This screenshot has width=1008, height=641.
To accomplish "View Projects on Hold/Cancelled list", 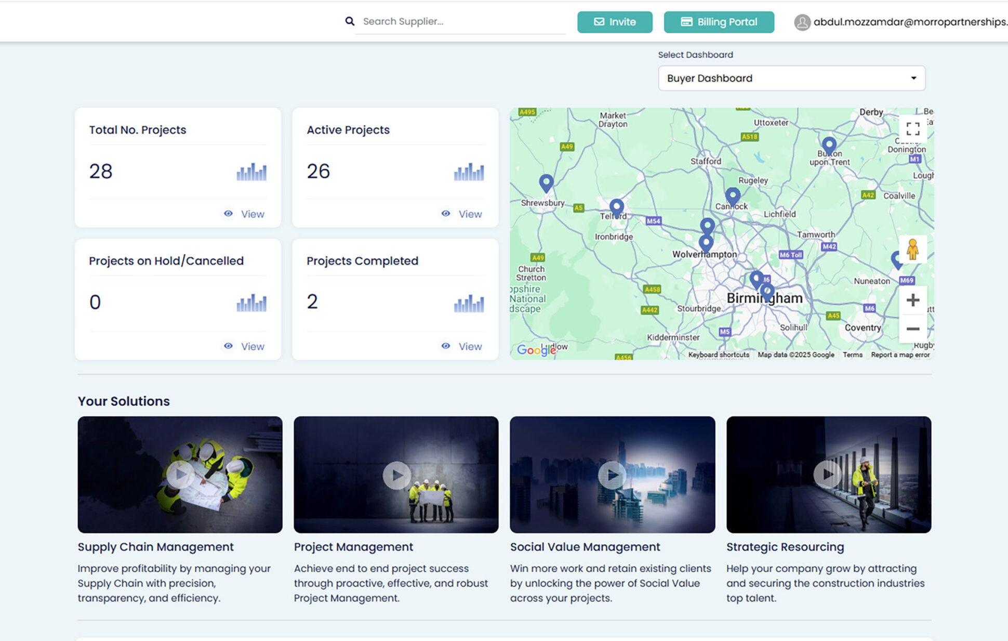I will point(244,346).
